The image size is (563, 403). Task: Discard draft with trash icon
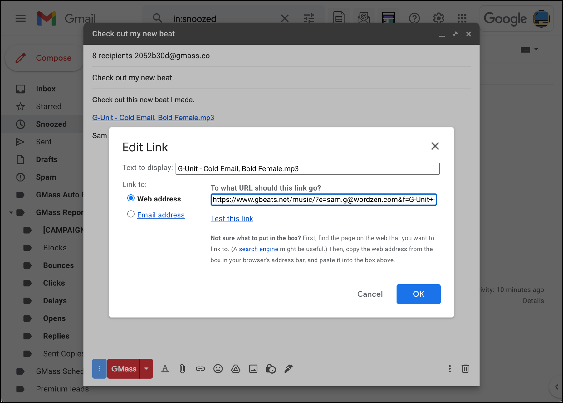(x=465, y=369)
